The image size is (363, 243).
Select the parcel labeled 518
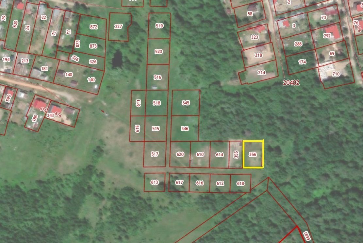tap(157, 103)
